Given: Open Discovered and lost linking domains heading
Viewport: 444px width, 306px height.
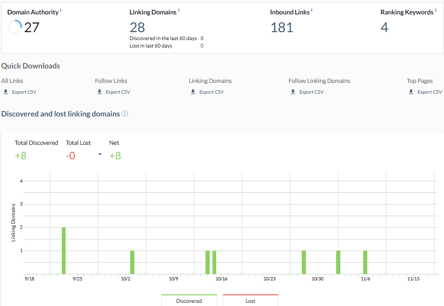Looking at the screenshot, I should (60, 114).
